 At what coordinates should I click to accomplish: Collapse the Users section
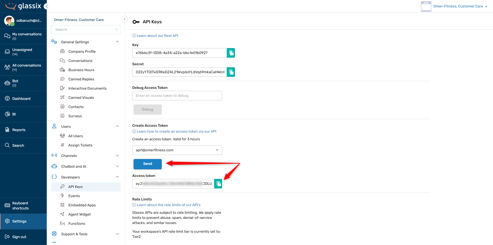pos(117,126)
